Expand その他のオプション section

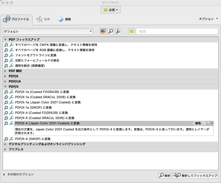click(x=4, y=174)
